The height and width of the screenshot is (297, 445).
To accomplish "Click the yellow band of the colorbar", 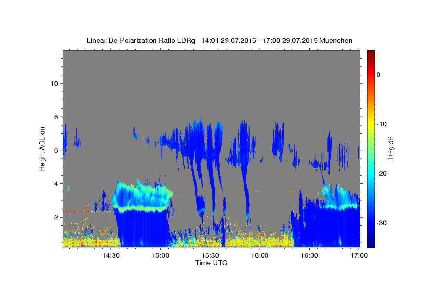I will [x=371, y=123].
